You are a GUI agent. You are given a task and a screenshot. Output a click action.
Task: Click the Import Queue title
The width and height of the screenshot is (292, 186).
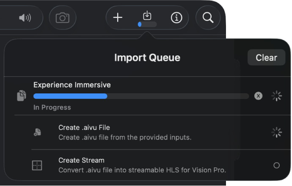tap(147, 57)
